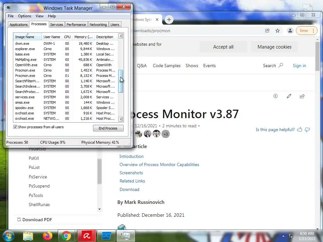Jump to Introduction section link
Viewport: 323px width, 242px height.
[132, 156]
